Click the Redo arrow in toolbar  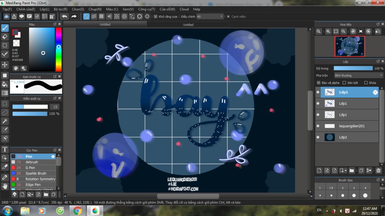pos(74,17)
